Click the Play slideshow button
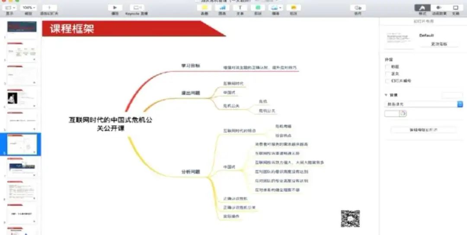467x235 pixels. click(115, 8)
